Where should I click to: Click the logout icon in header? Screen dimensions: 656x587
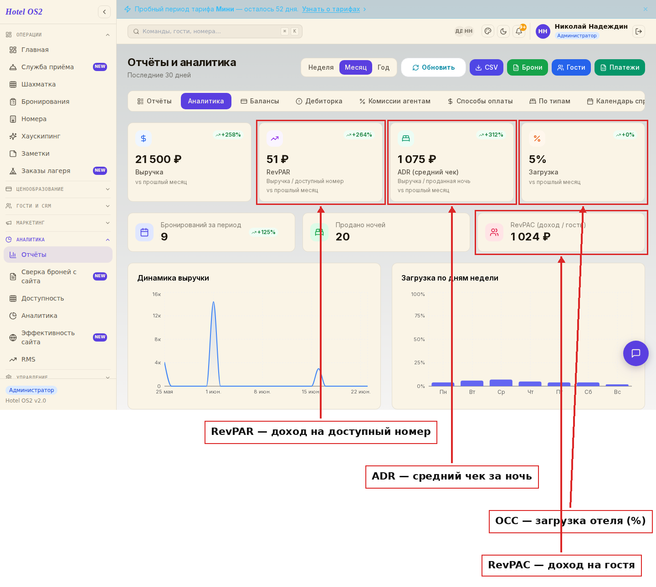(639, 31)
